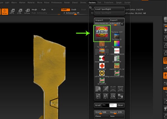Click the texture Rotate button
The width and height of the screenshot is (167, 119).
(113, 96)
